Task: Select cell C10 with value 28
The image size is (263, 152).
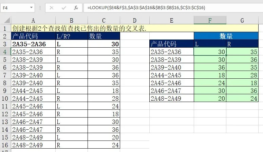Action: pyautogui.click(x=104, y=98)
